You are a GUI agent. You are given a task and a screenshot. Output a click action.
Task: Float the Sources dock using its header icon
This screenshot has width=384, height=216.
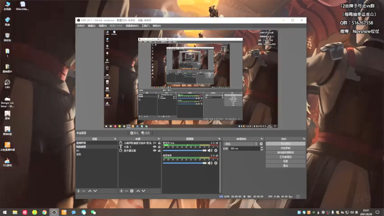click(158, 139)
